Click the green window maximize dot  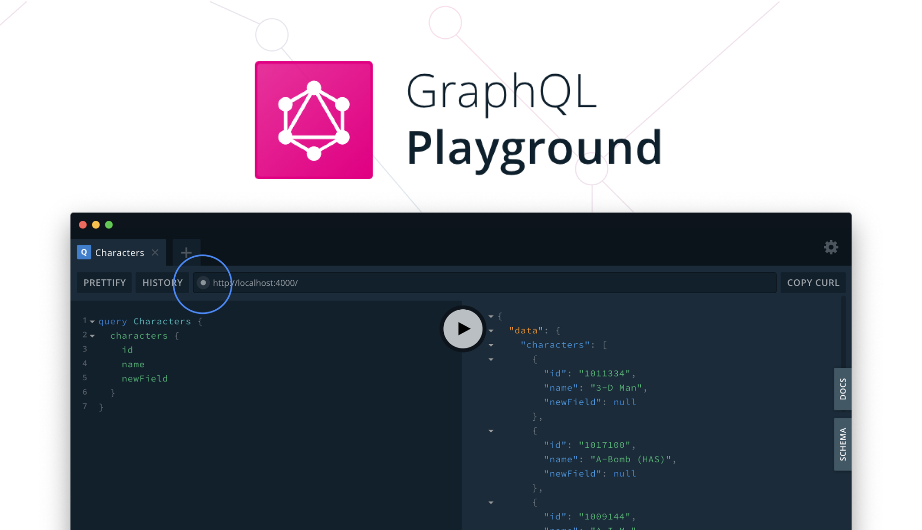tap(109, 225)
